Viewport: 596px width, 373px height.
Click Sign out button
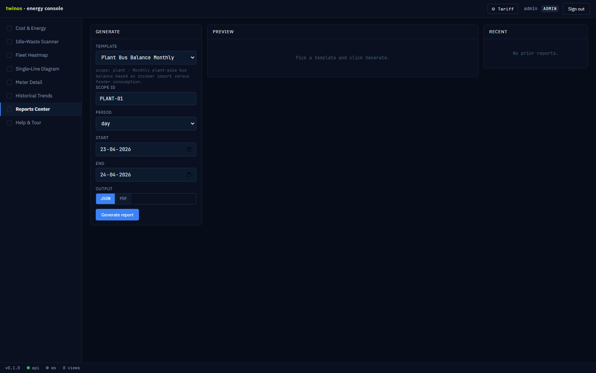[x=576, y=9]
